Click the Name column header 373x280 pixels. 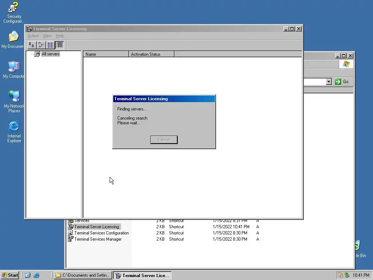[106, 54]
